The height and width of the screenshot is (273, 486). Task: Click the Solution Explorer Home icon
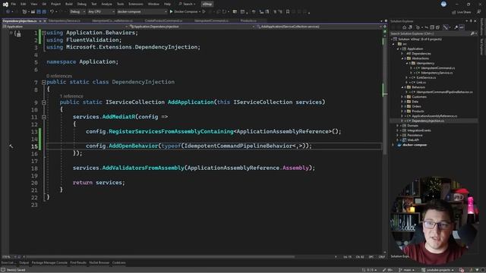pos(404,27)
